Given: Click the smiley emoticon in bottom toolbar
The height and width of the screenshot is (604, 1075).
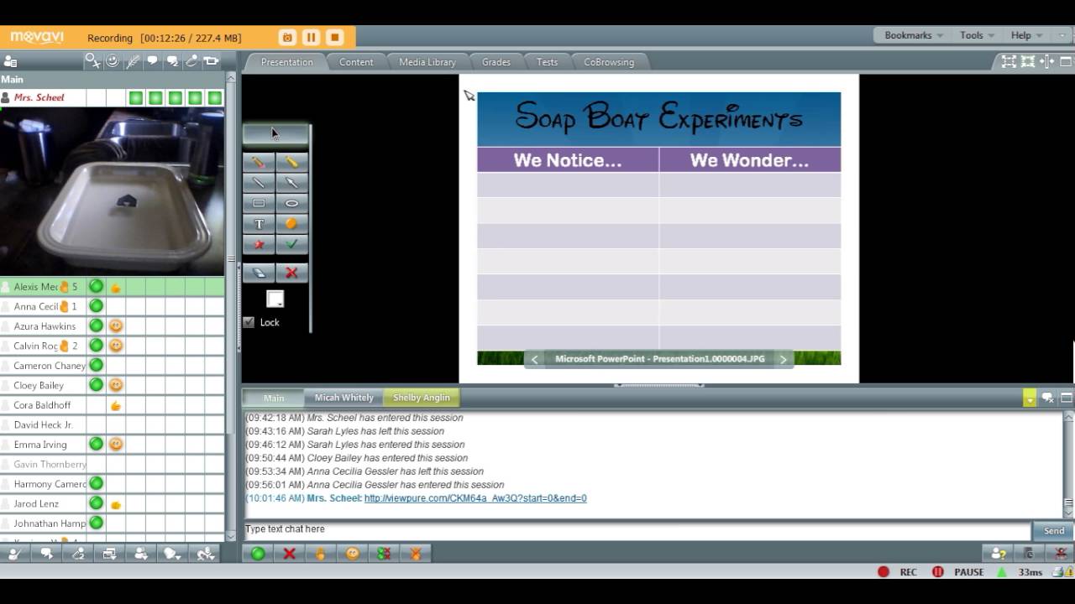Looking at the screenshot, I should [353, 554].
